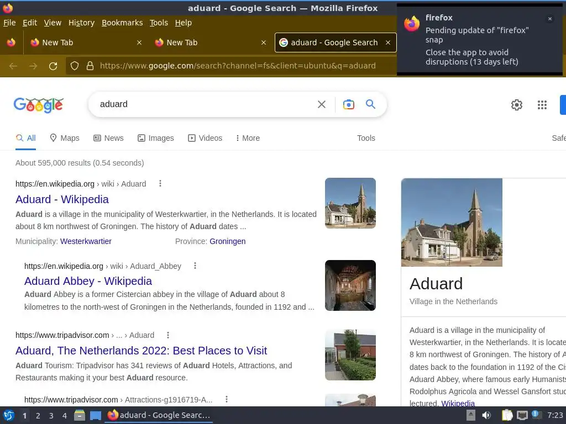
Task: Close the first New Tab
Action: pyautogui.click(x=139, y=43)
